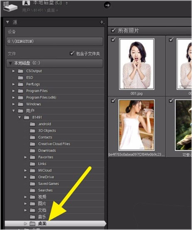Click the 3D Objects folder icon
192x230 pixels.
[x=32, y=131]
